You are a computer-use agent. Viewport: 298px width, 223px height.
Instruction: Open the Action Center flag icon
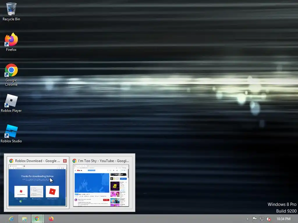point(254,219)
